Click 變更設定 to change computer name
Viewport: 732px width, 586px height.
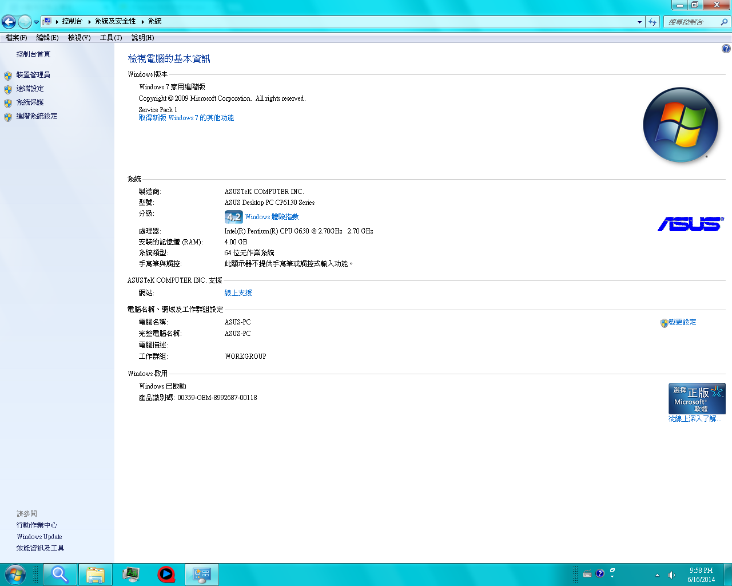point(682,322)
